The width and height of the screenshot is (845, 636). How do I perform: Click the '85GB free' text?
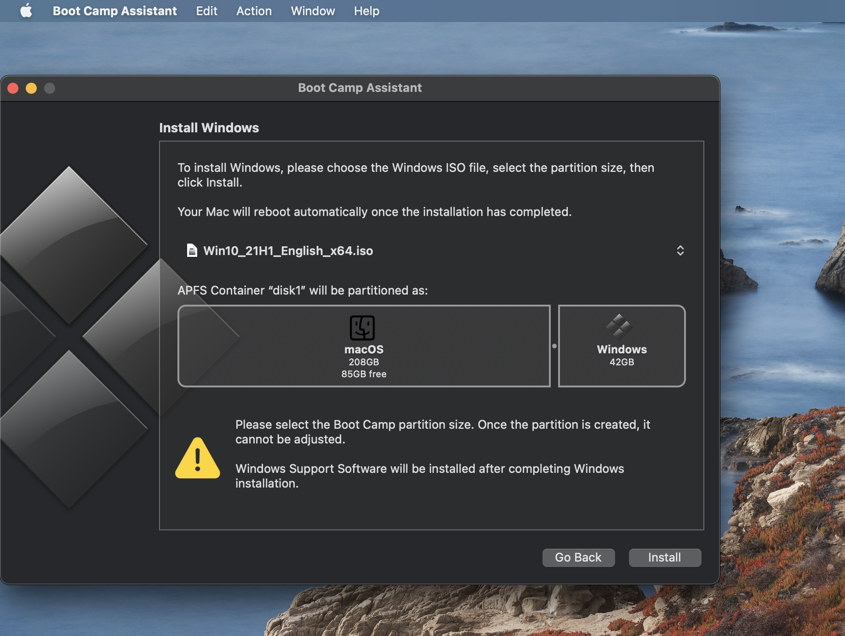click(x=364, y=374)
